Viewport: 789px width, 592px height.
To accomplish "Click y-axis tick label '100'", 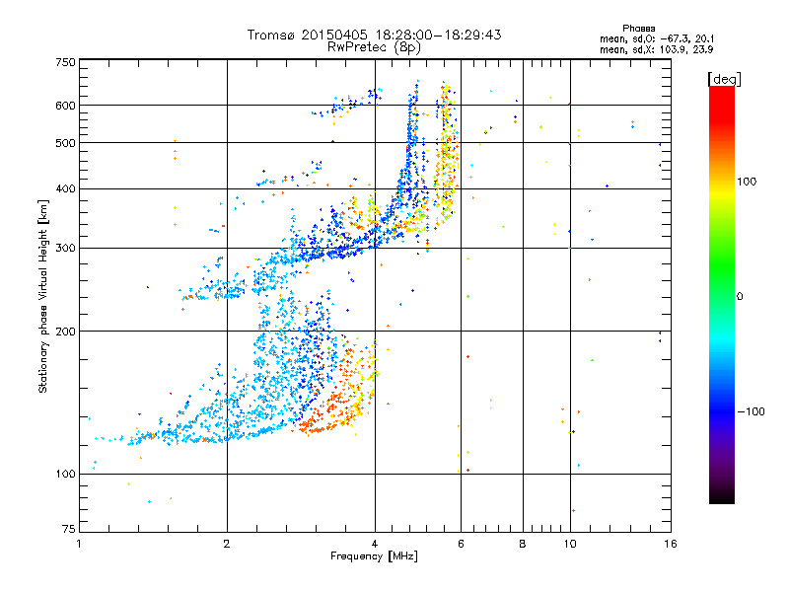I will pos(65,475).
